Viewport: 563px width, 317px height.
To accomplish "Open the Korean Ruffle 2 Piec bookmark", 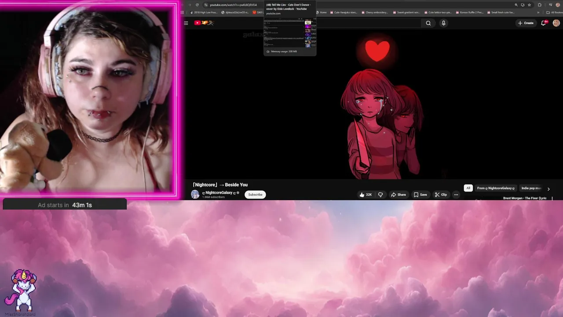I will pyautogui.click(x=469, y=12).
